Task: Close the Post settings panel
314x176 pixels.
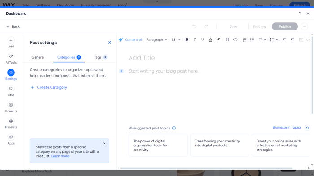Action: click(x=109, y=43)
